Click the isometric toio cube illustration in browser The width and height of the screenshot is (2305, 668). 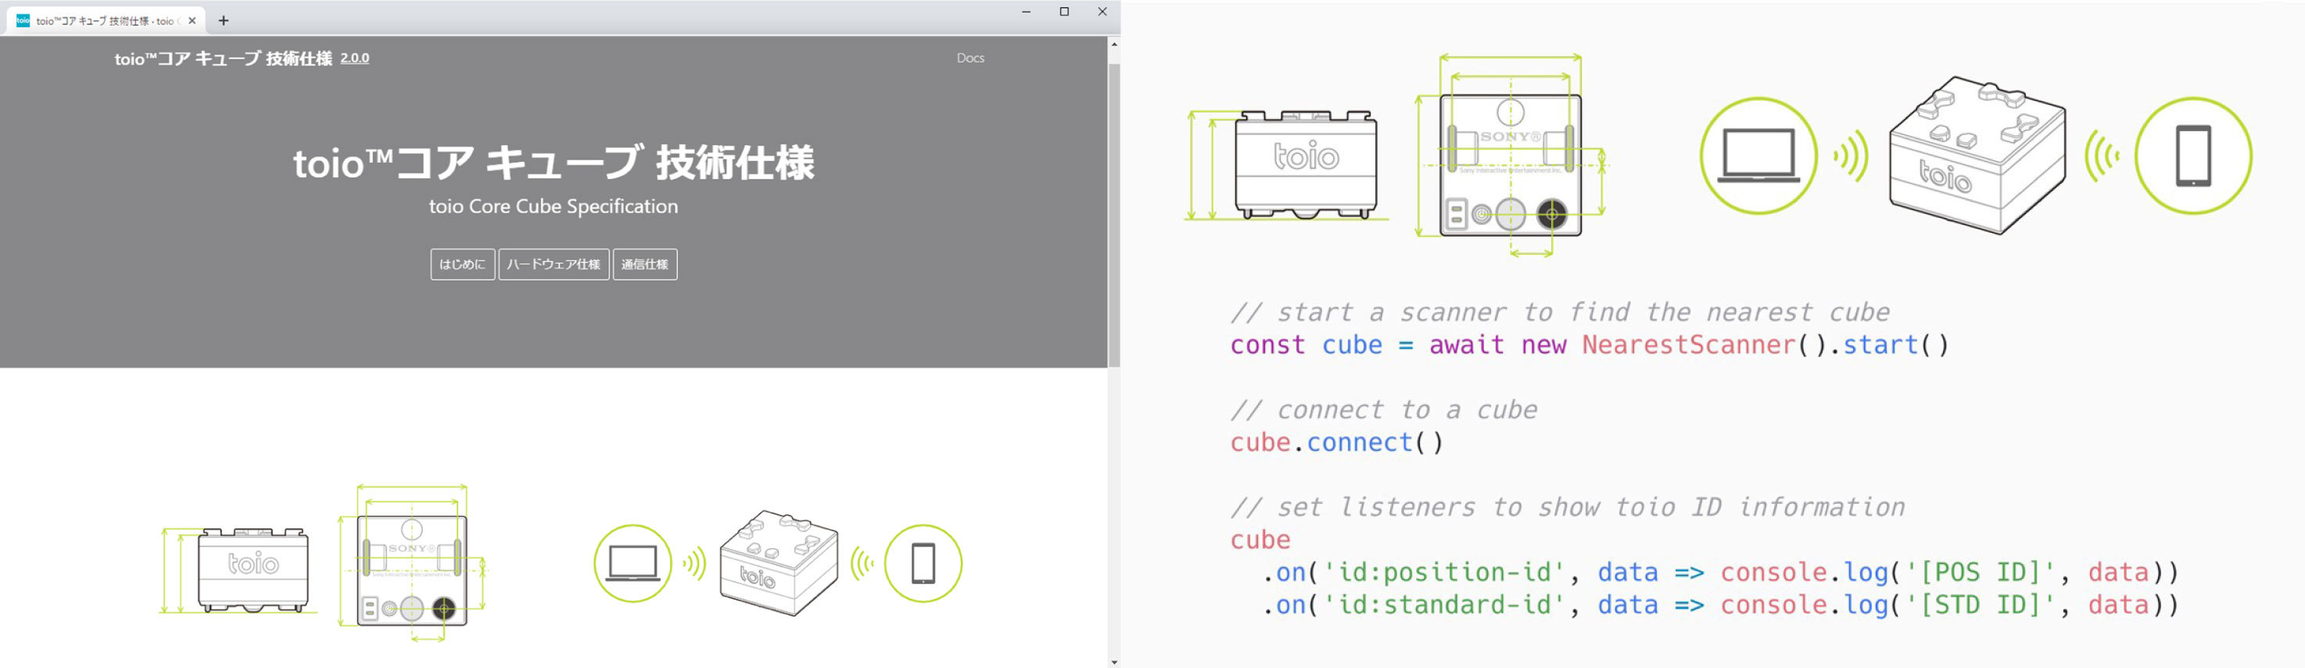779,563
